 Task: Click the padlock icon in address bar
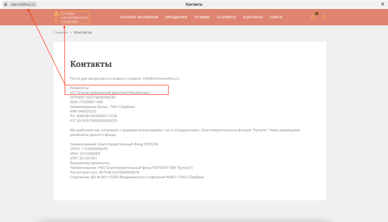coord(5,4)
